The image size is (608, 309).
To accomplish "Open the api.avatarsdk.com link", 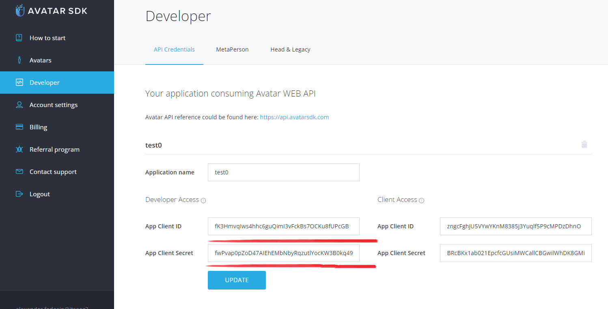I will point(294,117).
